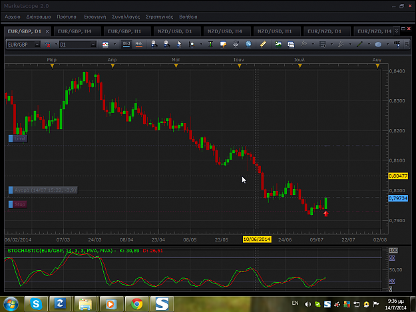Click the Windows Start button
Viewport: 416px width, 312px height.
pos(11,304)
